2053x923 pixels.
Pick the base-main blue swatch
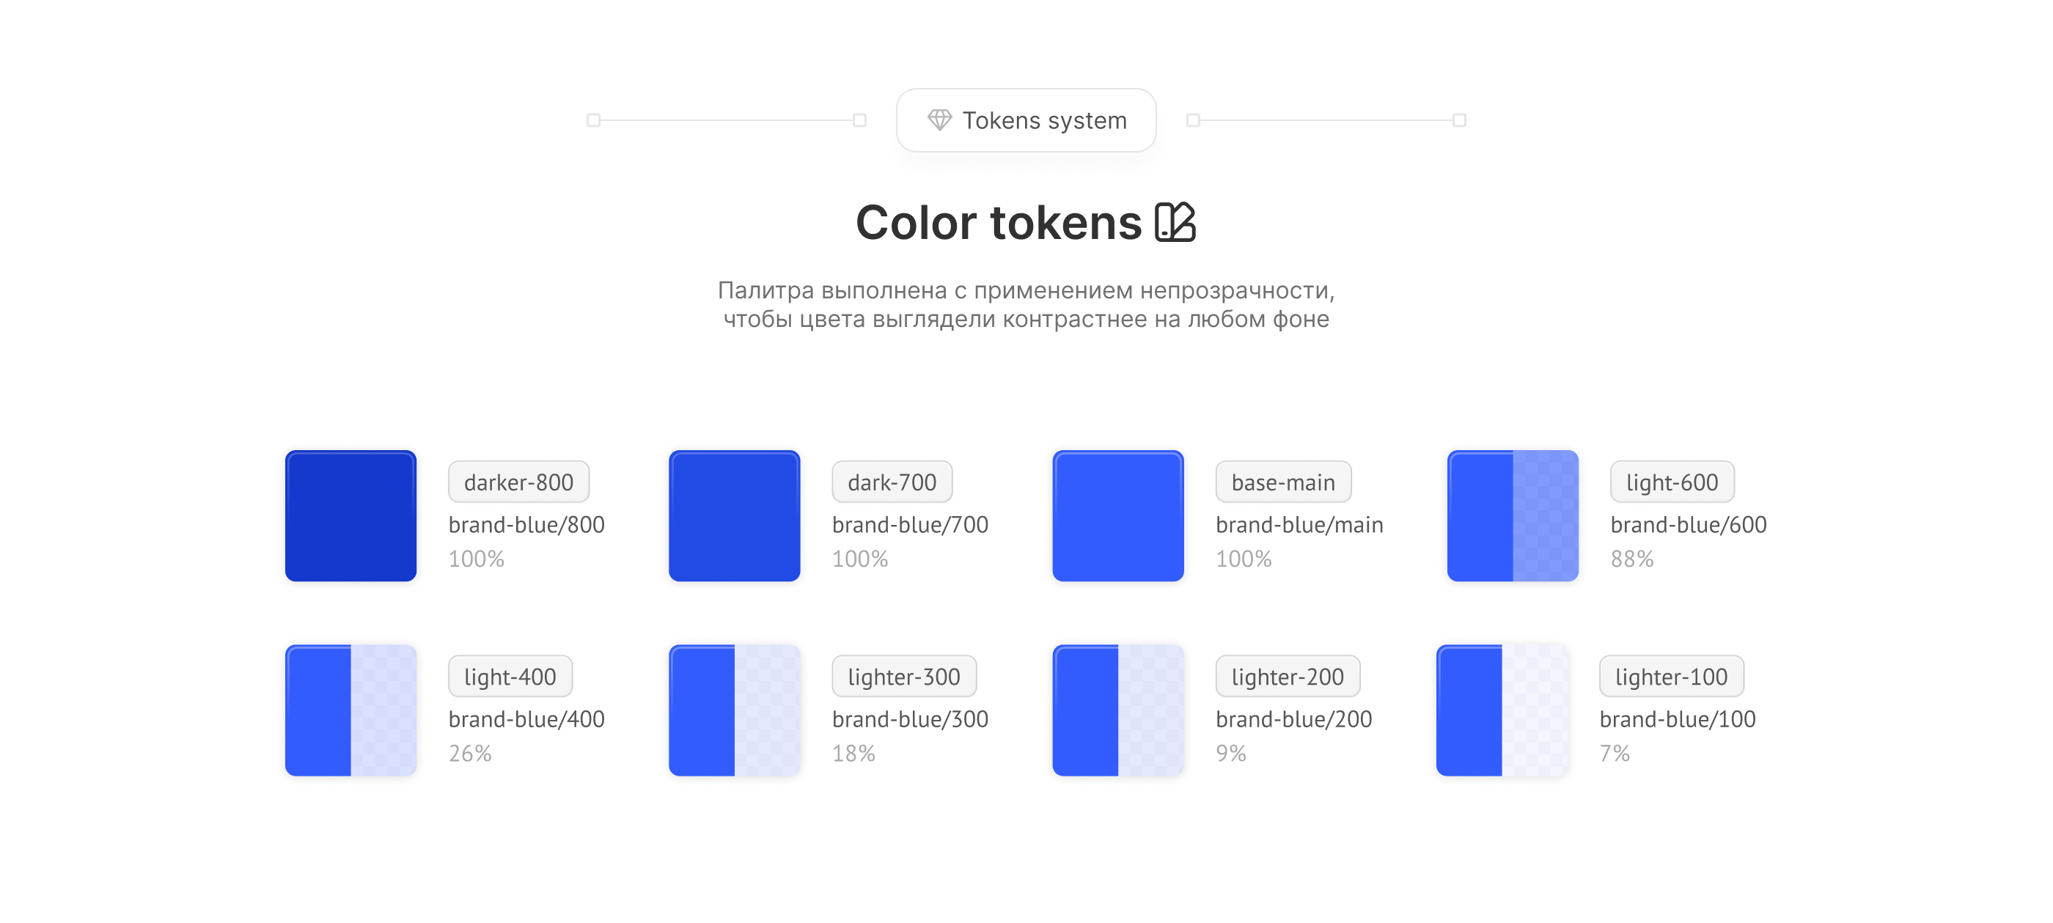[x=1117, y=515]
